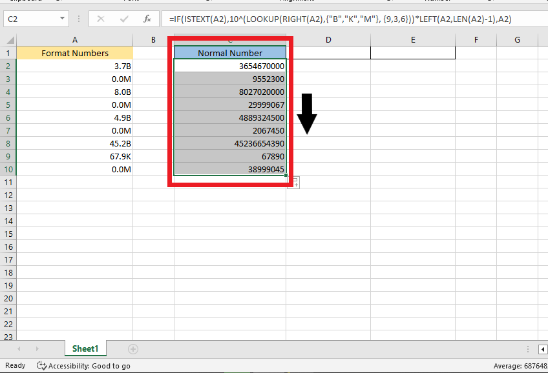Click previous sheet navigation arrow

point(19,349)
